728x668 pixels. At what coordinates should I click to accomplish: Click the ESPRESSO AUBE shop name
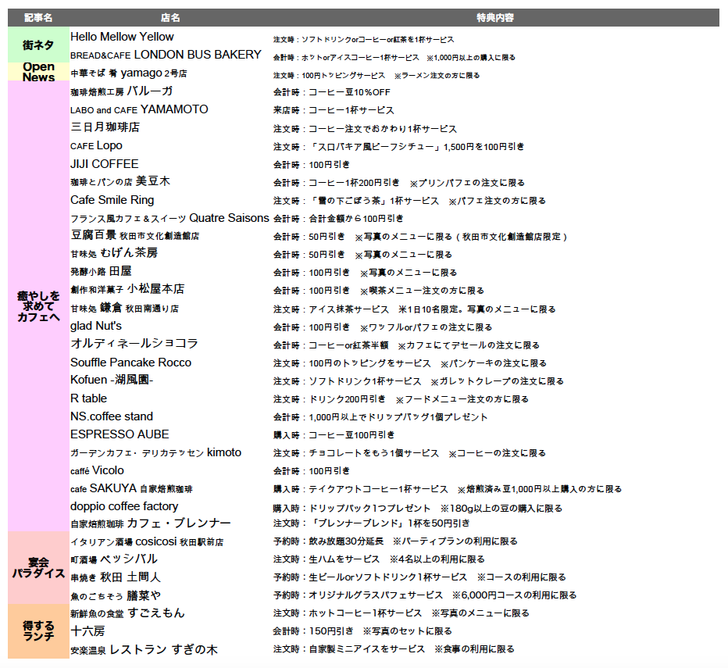(x=120, y=434)
